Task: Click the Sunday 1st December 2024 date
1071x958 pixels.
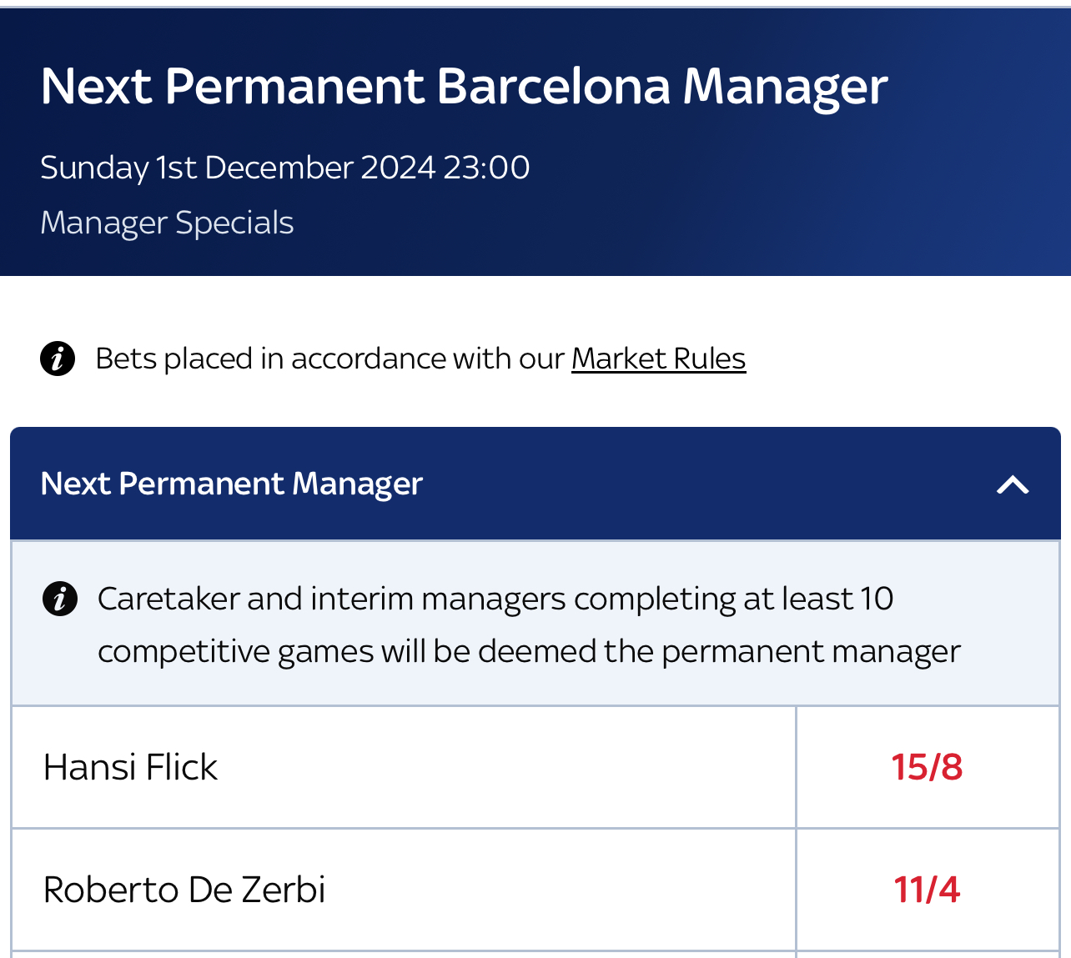Action: pyautogui.click(x=238, y=168)
